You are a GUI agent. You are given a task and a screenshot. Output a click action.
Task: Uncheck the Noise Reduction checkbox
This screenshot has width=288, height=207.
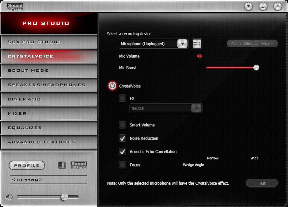[x=123, y=138]
